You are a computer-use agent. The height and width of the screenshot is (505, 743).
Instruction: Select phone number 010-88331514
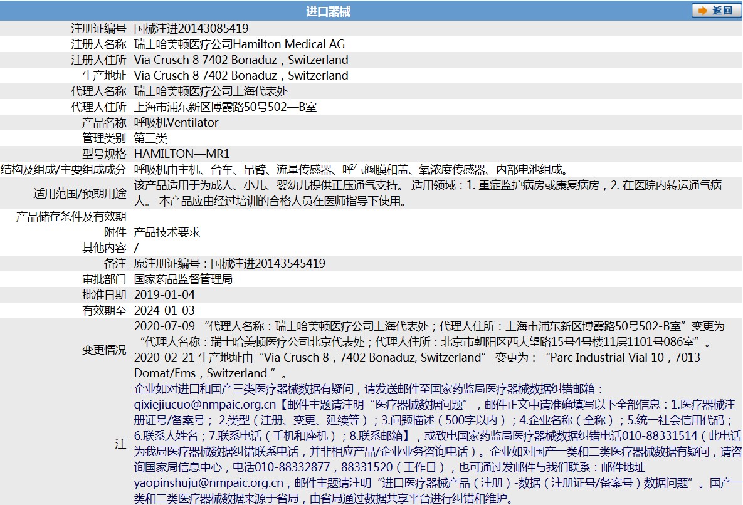(660, 435)
